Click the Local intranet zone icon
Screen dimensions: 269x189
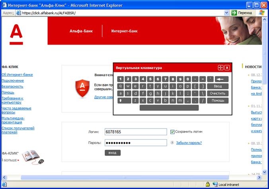(215, 185)
